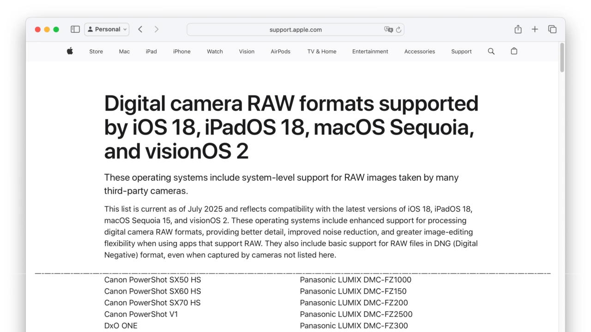Search apple.com with magnifier icon
Image resolution: width=591 pixels, height=332 pixels.
(x=491, y=52)
